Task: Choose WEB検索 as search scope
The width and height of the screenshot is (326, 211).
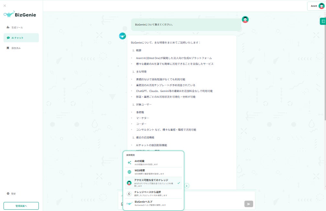Action: tap(153, 172)
